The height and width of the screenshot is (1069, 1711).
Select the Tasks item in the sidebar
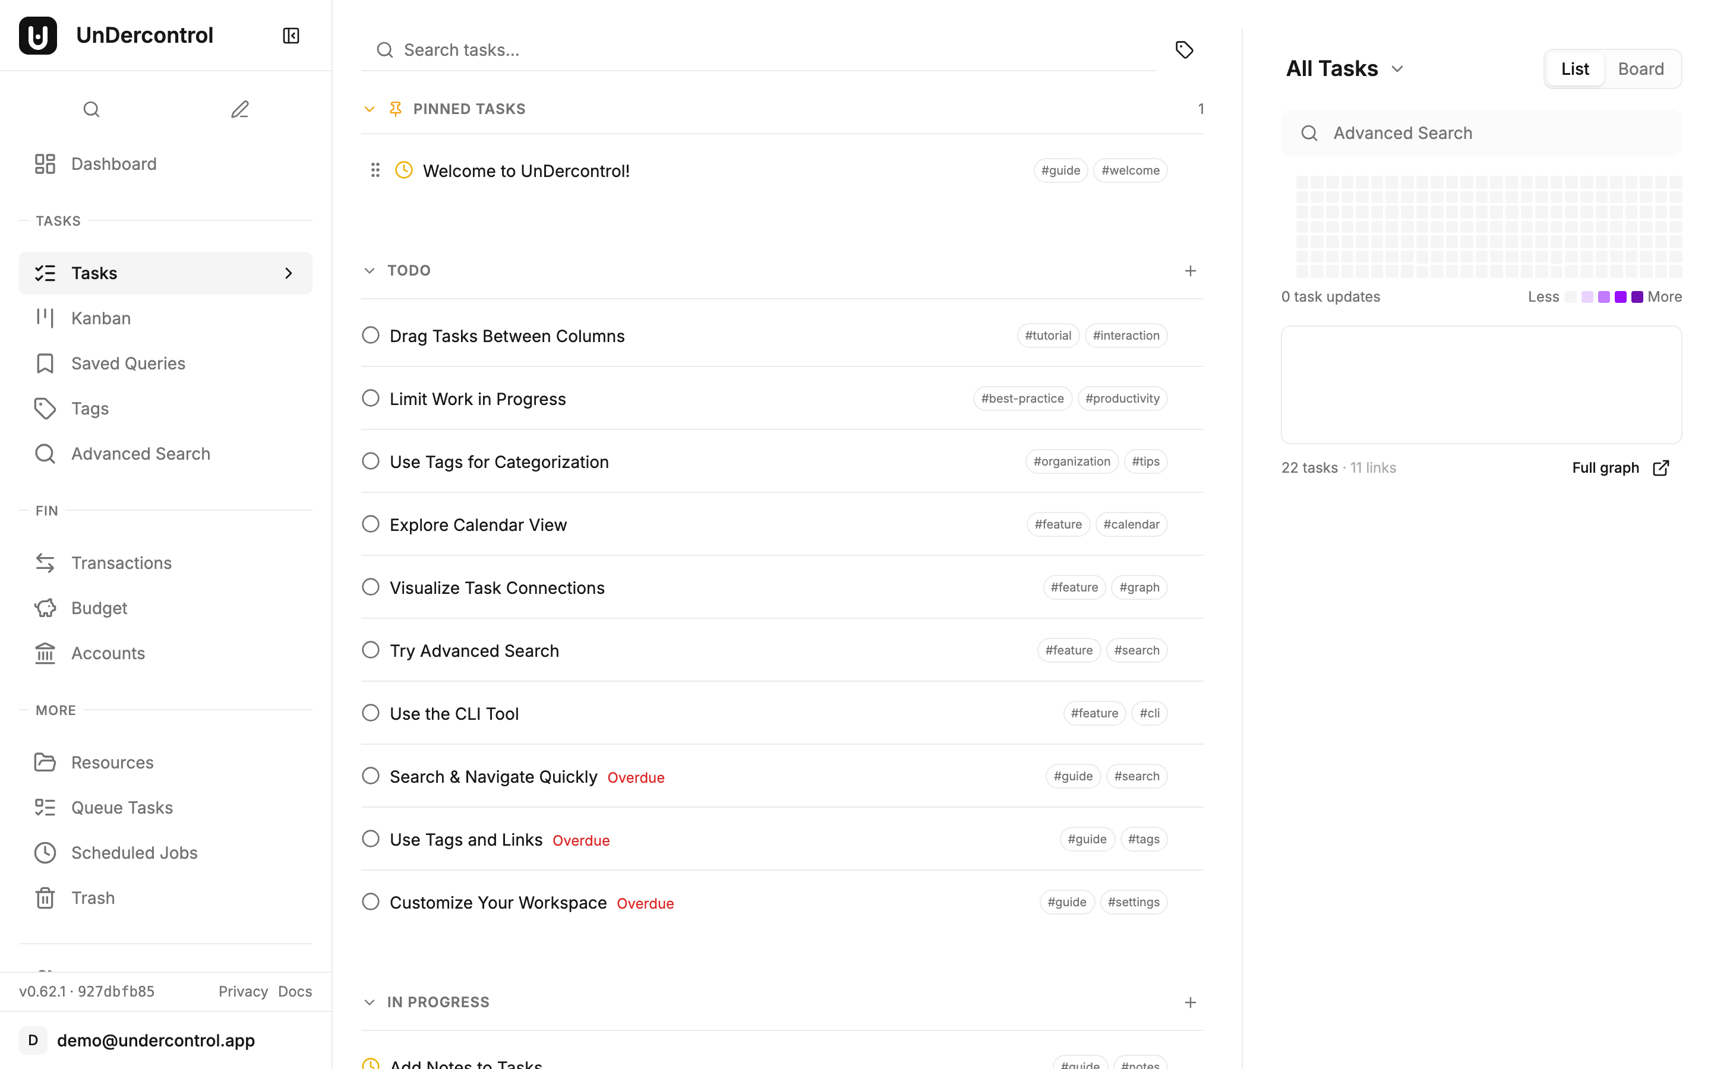[94, 272]
